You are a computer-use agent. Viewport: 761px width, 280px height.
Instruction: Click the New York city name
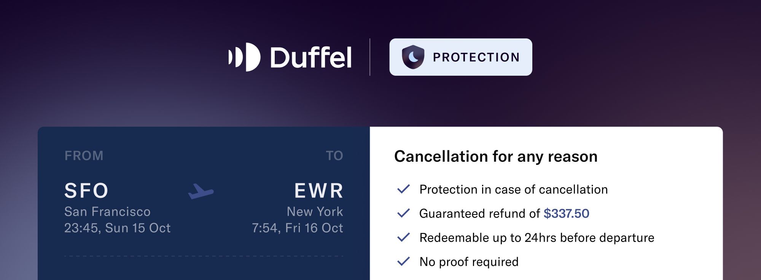pos(315,212)
